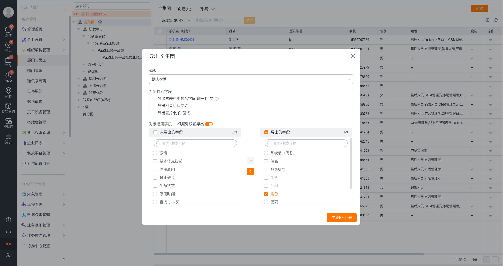Click the 生成Excel表 button
This screenshot has width=503, height=266.
(x=341, y=217)
